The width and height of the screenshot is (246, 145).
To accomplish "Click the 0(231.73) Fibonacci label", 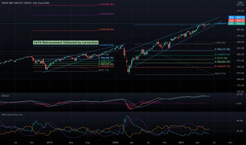I will [x=103, y=70].
